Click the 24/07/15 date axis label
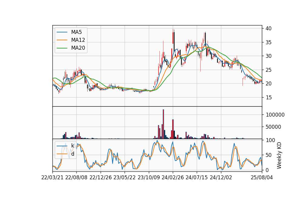This screenshot has width=291, height=209. click(197, 177)
